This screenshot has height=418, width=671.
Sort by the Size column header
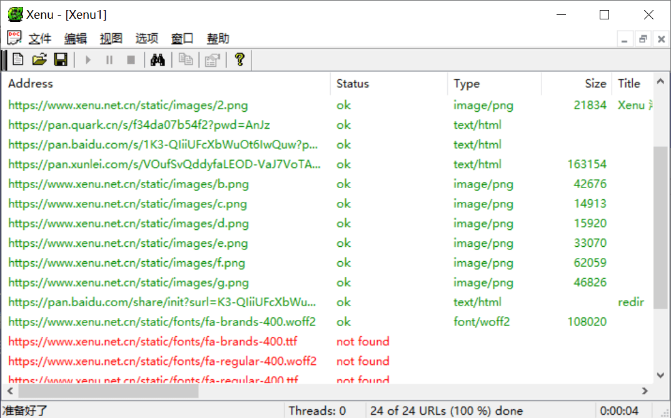click(x=577, y=83)
